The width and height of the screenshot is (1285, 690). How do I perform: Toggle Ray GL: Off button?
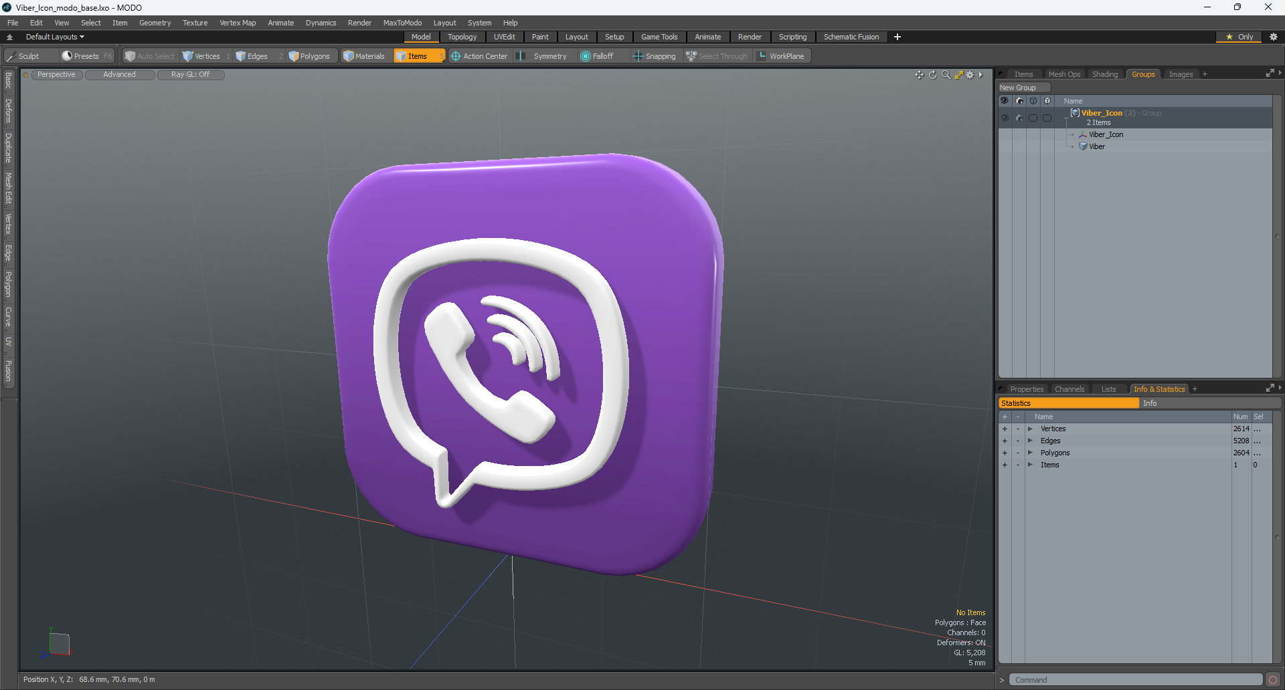(190, 75)
